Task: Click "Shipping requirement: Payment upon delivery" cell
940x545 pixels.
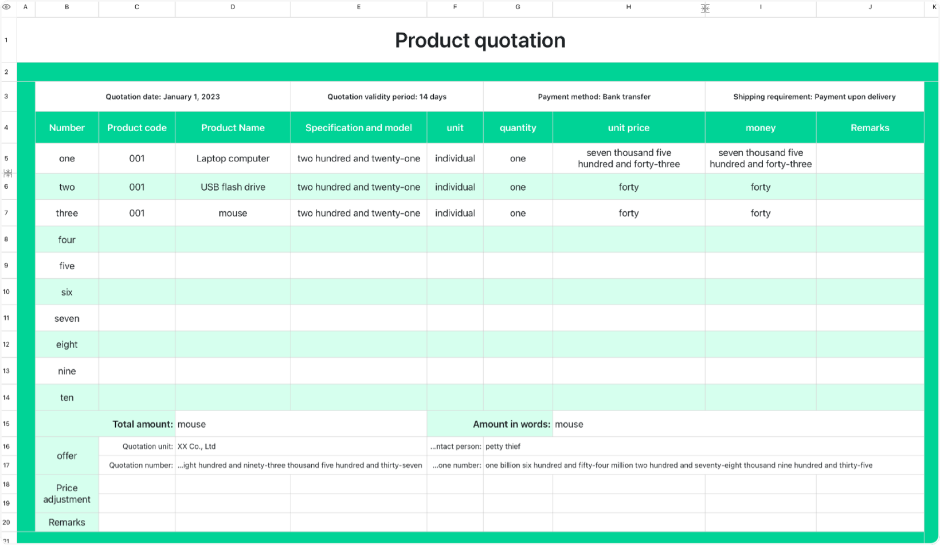Action: pyautogui.click(x=814, y=97)
